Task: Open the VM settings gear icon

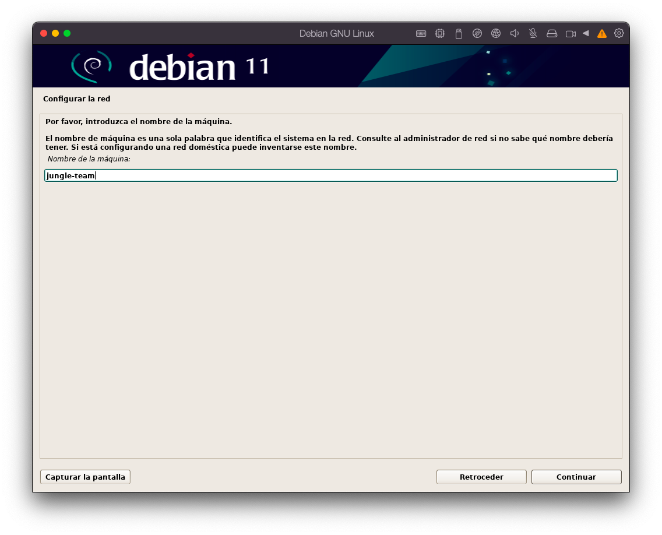Action: coord(619,33)
